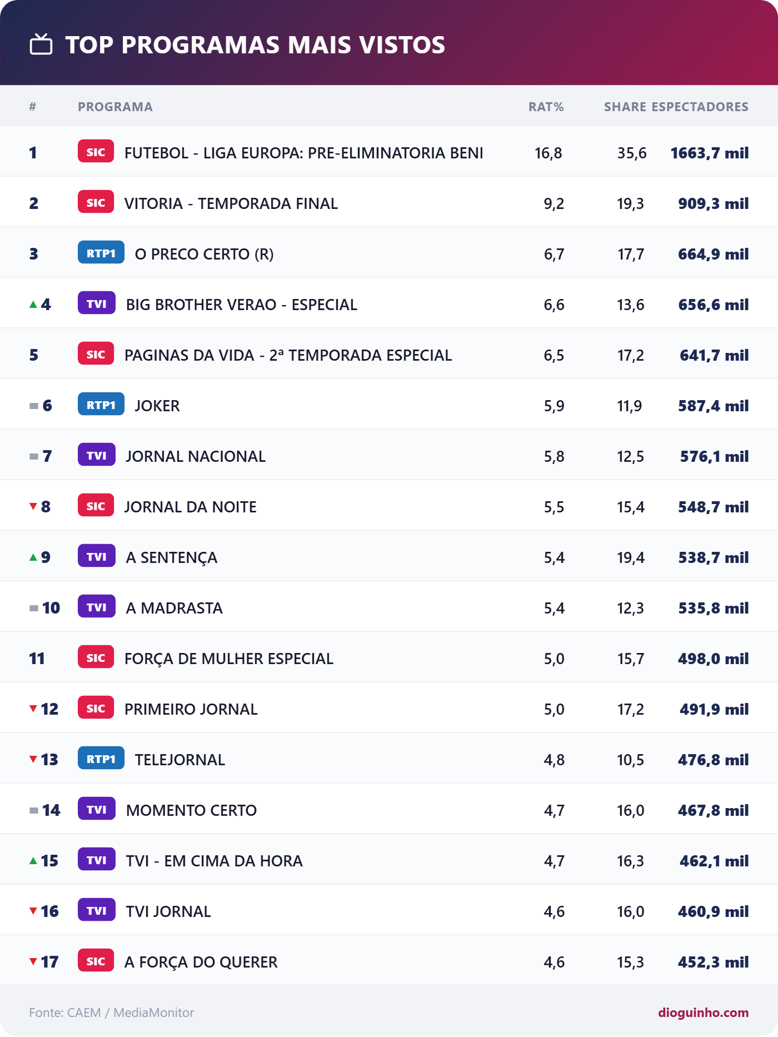Click the 1663,7 mil spectators value

coord(710,153)
